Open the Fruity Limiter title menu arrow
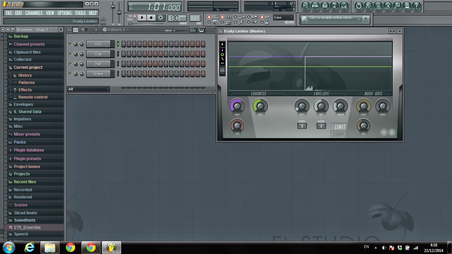The width and height of the screenshot is (452, 254). click(220, 31)
